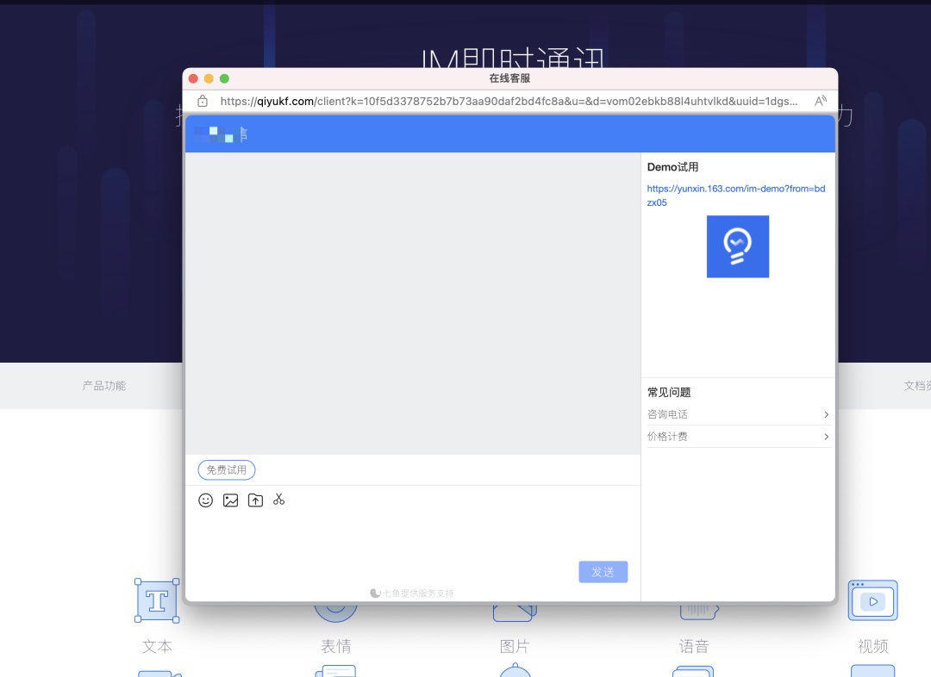
Task: Upload a file with the upload icon
Action: point(255,500)
